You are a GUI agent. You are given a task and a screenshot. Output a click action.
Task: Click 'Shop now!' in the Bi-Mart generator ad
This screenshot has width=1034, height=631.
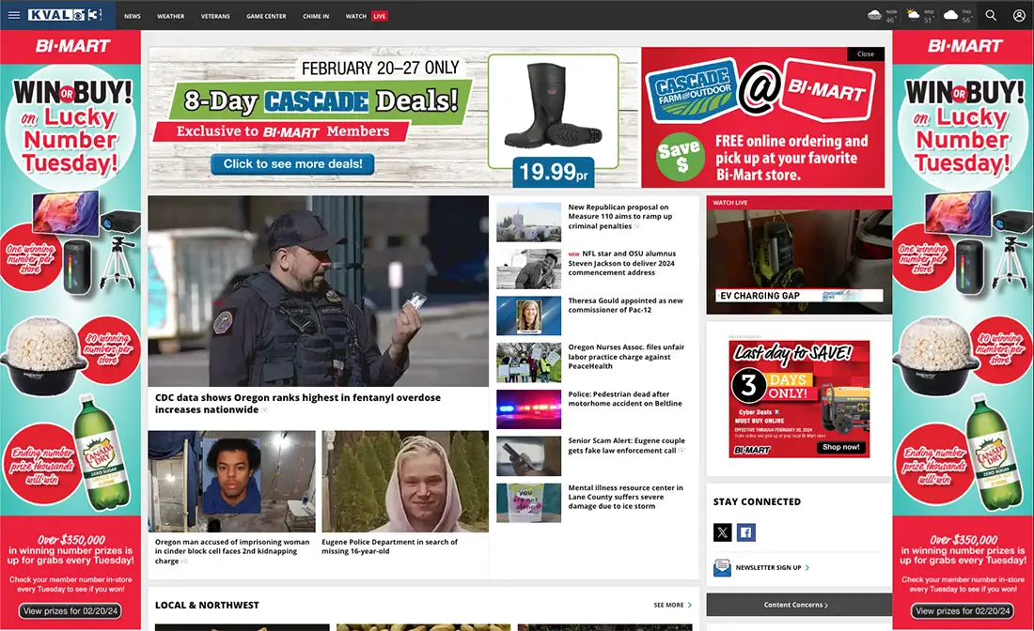(x=840, y=447)
